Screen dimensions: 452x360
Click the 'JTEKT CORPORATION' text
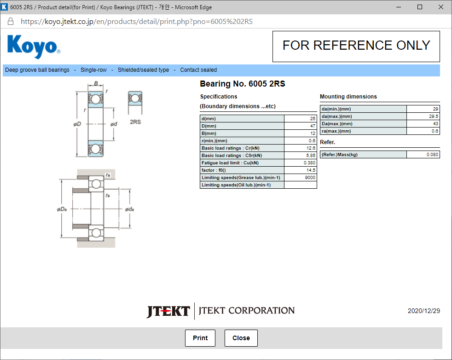tap(246, 310)
